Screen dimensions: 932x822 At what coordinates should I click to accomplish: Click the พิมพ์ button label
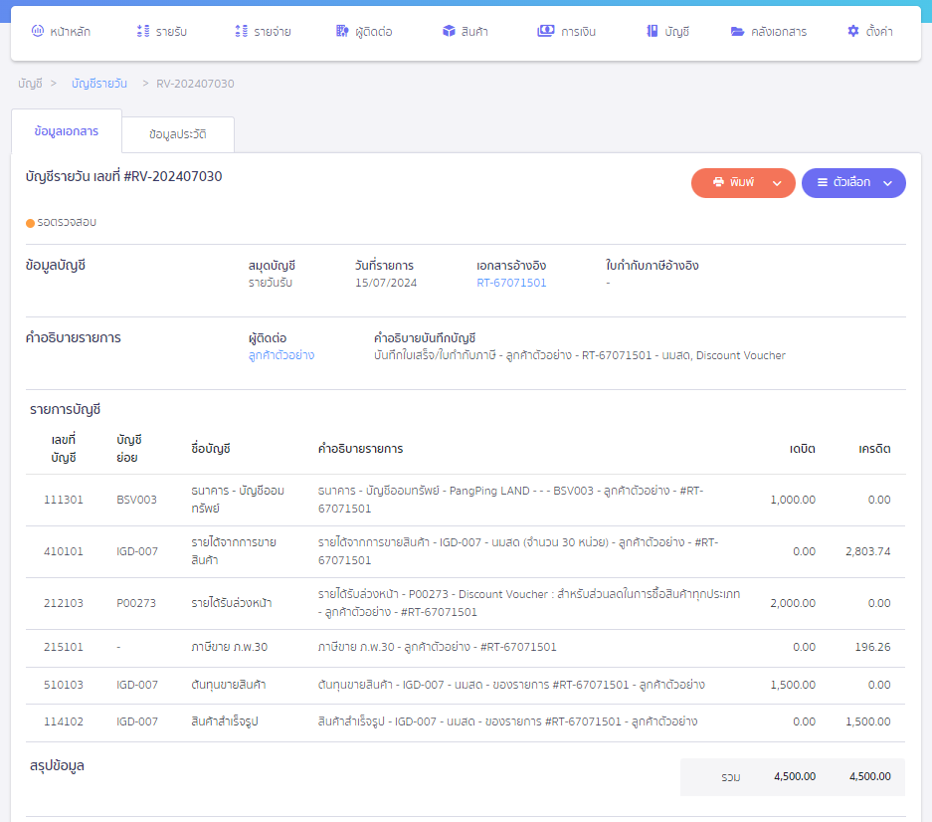pyautogui.click(x=742, y=182)
